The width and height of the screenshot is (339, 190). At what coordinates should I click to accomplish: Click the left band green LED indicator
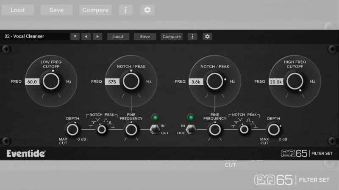155,117
